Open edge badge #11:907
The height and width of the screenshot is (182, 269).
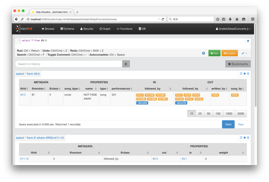pos(163,99)
